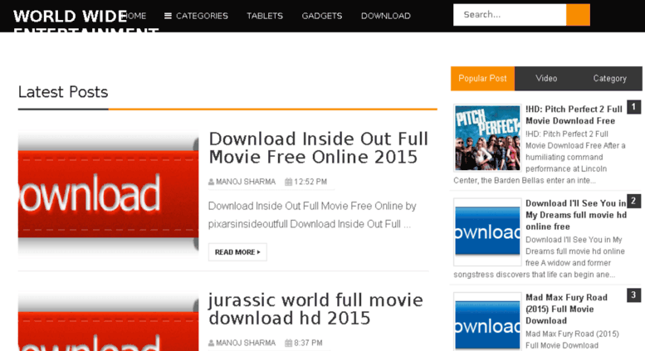This screenshot has height=351, width=645.
Task: Open the Gadgets menu item
Action: tap(322, 16)
